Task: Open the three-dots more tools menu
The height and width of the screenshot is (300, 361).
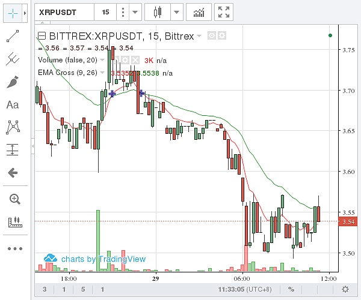Action: point(15,248)
